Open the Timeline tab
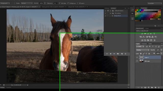 9,87
